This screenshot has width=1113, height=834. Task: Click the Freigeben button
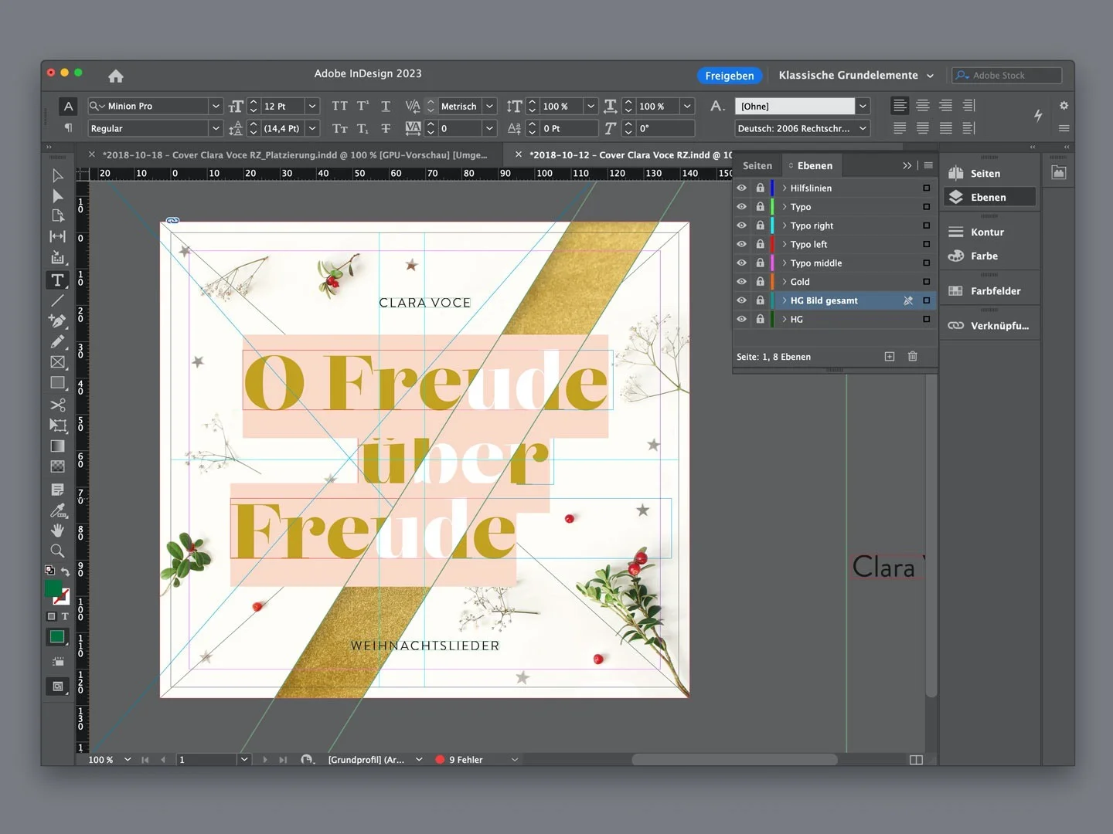[730, 76]
